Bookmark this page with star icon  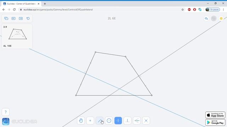point(183,10)
